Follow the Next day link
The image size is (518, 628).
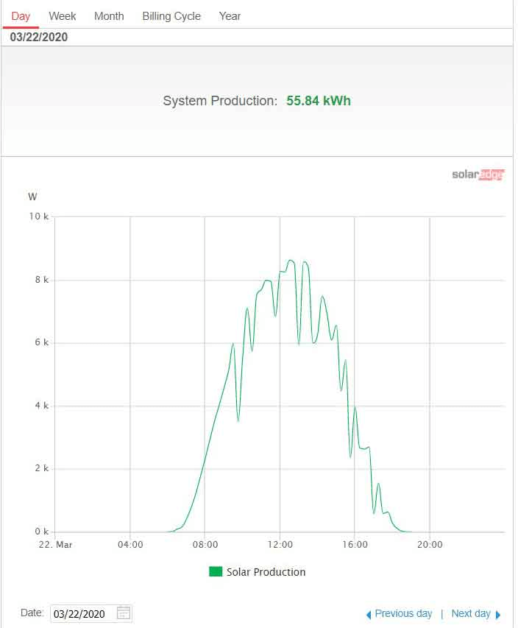click(x=471, y=613)
